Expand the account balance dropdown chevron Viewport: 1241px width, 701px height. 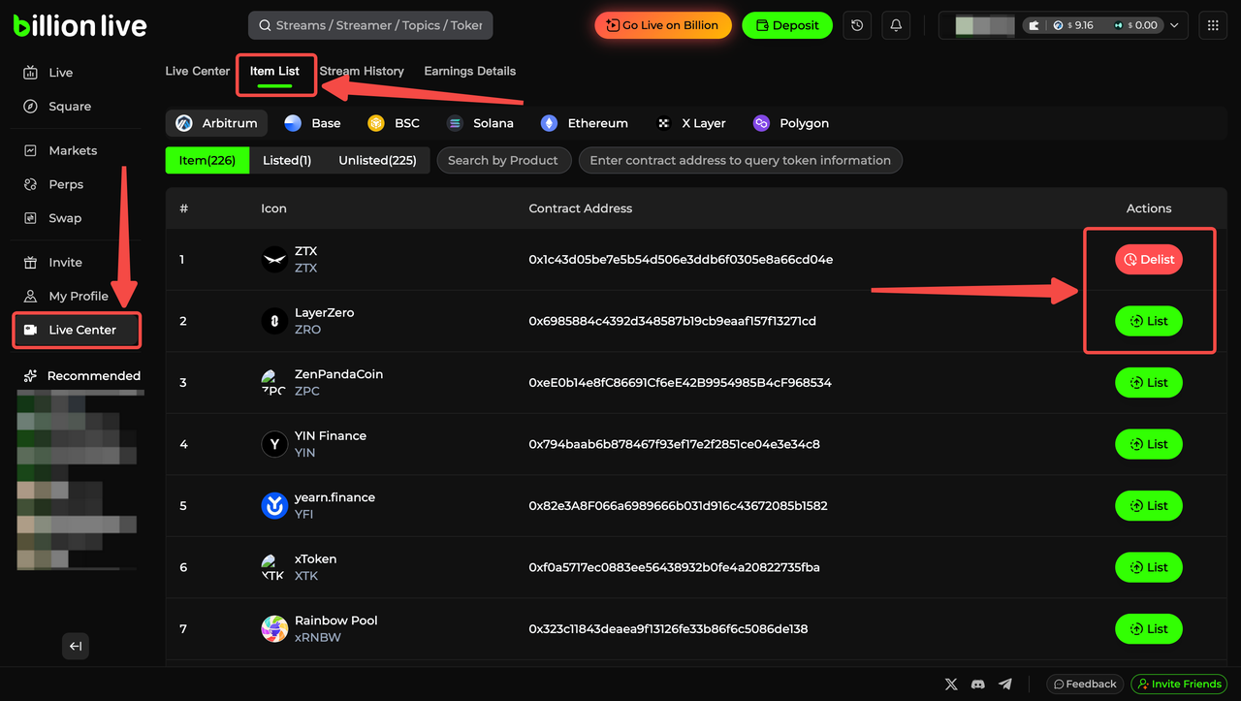pos(1175,25)
